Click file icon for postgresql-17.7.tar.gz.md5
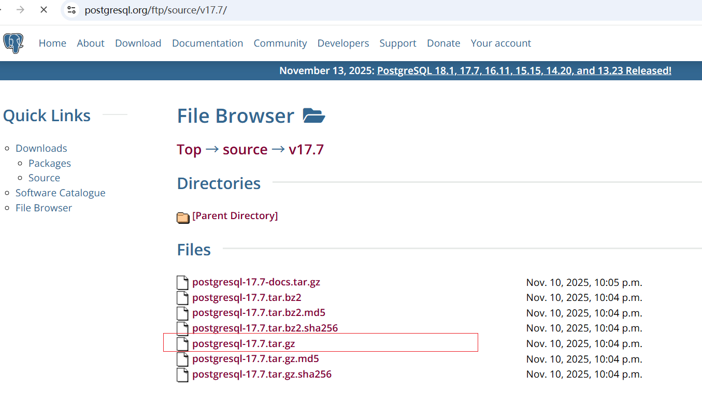This screenshot has height=418, width=702. 182,359
